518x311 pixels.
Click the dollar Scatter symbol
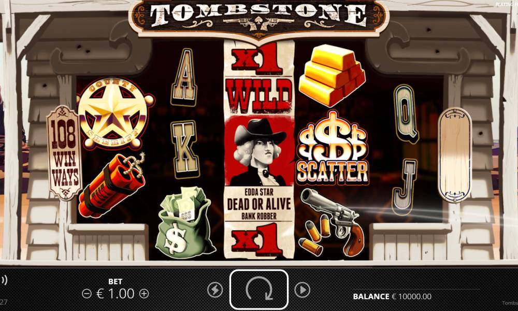(x=332, y=148)
